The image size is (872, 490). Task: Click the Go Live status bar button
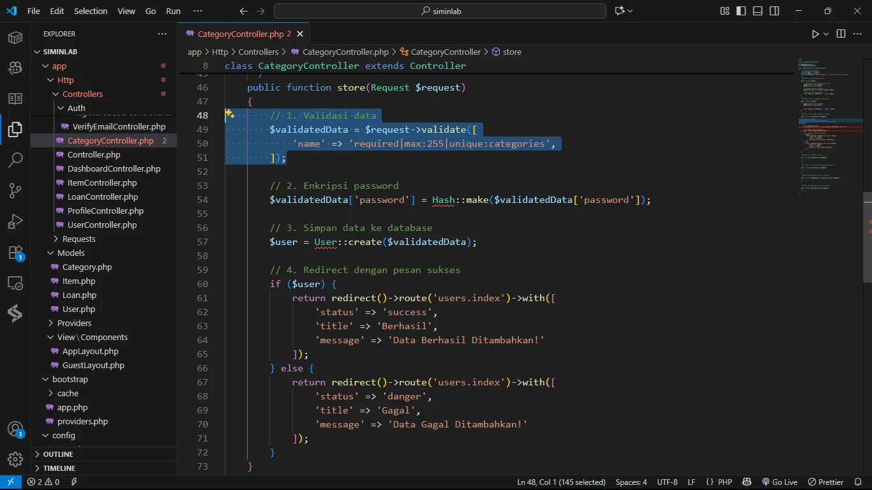click(x=779, y=482)
